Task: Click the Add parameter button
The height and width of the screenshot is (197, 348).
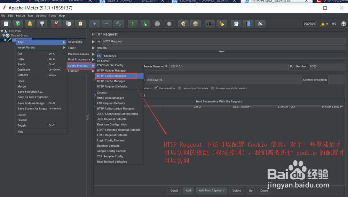Action: point(188,191)
